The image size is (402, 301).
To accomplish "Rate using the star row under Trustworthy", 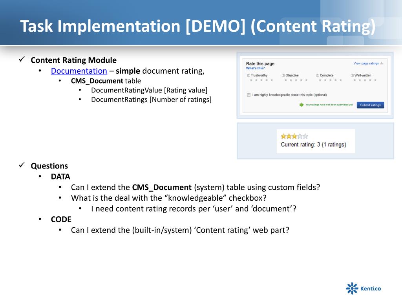I will 261,80.
